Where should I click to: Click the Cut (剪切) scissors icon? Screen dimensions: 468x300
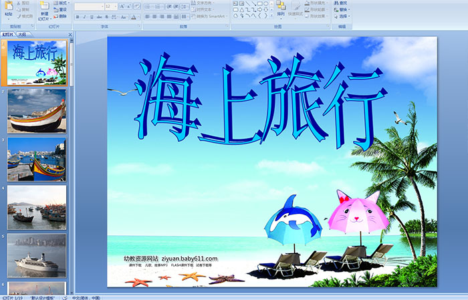[19, 3]
